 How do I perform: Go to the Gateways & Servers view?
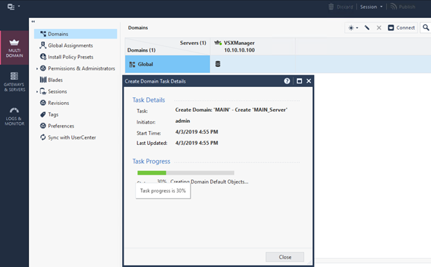tap(15, 82)
